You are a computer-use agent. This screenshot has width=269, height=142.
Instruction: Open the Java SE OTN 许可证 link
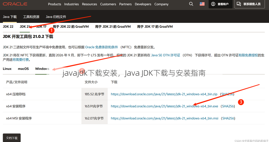pyautogui.click(x=165, y=55)
